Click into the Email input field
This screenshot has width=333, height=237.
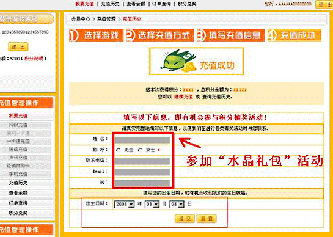142,172
